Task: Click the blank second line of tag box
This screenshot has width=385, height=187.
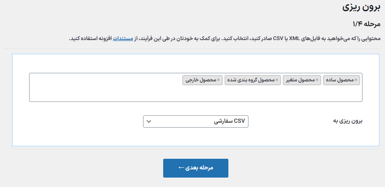Action: [196, 94]
